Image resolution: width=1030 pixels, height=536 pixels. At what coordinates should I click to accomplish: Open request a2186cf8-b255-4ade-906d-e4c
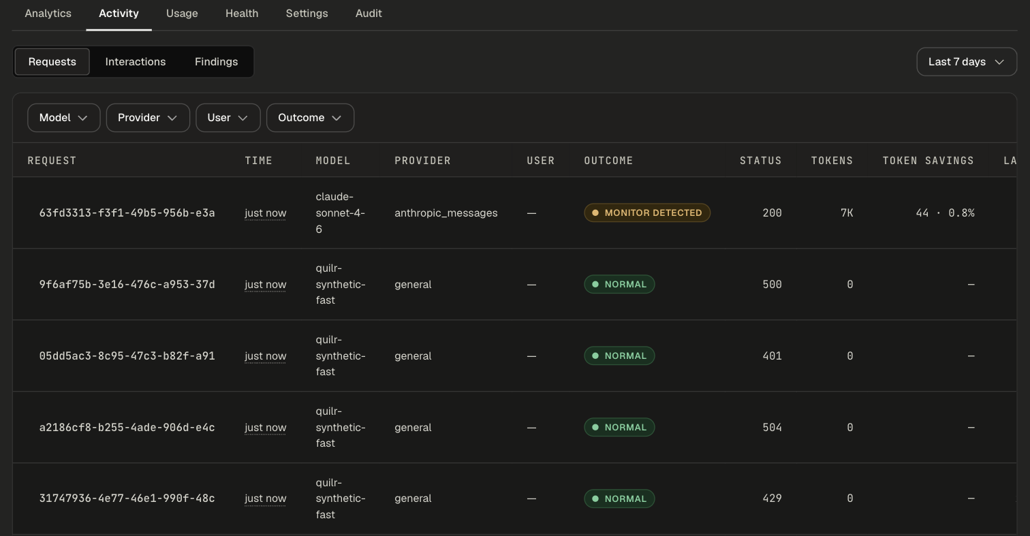pyautogui.click(x=127, y=428)
